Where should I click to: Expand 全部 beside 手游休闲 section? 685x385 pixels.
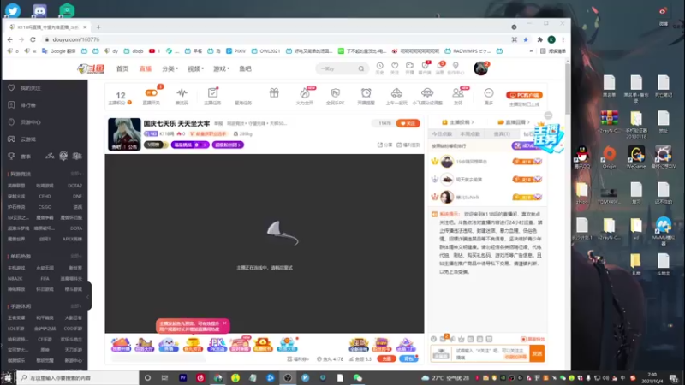(x=75, y=306)
